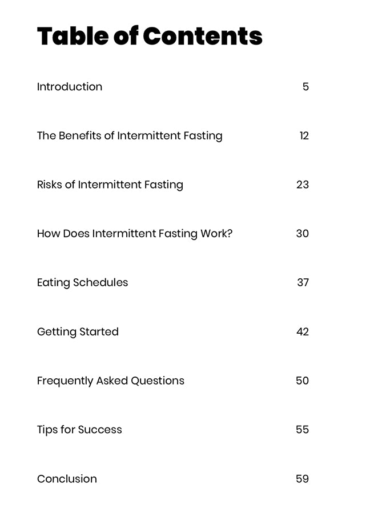Select the Risks of Intermittent Fasting entry

point(110,185)
